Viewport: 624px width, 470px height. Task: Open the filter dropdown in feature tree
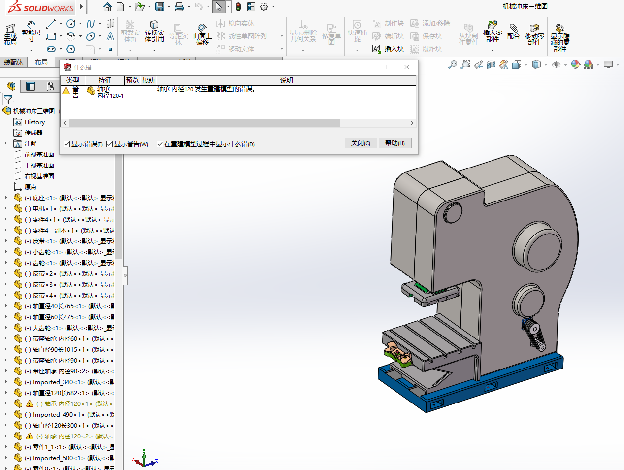tap(9, 100)
